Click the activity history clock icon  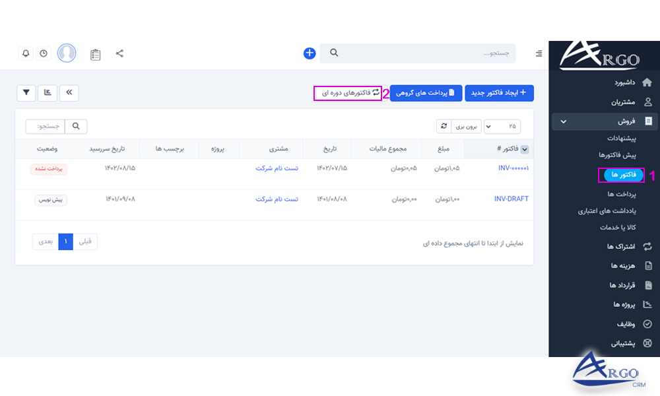(43, 53)
